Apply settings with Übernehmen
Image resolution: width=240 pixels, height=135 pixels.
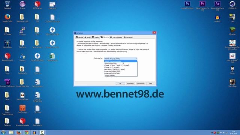coord(141,84)
